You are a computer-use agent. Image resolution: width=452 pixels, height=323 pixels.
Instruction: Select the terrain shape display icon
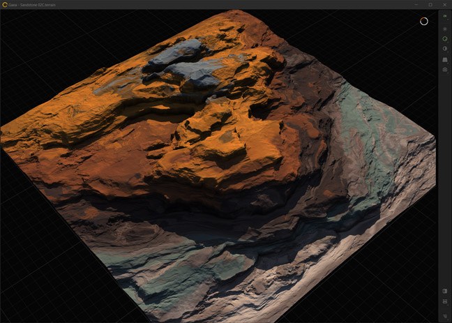click(x=445, y=59)
